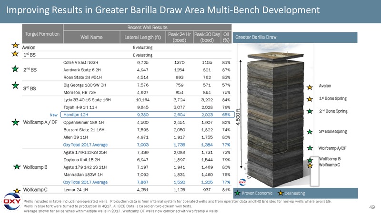Click the green star next to Wolfcamp A/DF in diagram

pyautogui.click(x=310, y=148)
